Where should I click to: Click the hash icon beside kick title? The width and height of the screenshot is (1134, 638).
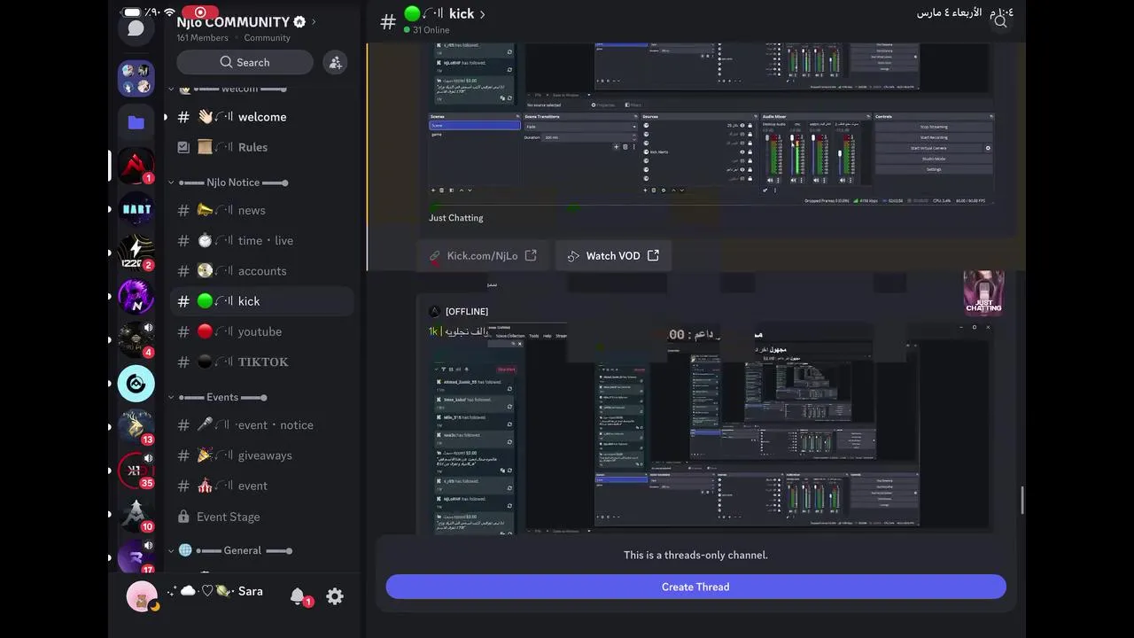pyautogui.click(x=387, y=21)
